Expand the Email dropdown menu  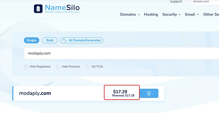pos(192,15)
